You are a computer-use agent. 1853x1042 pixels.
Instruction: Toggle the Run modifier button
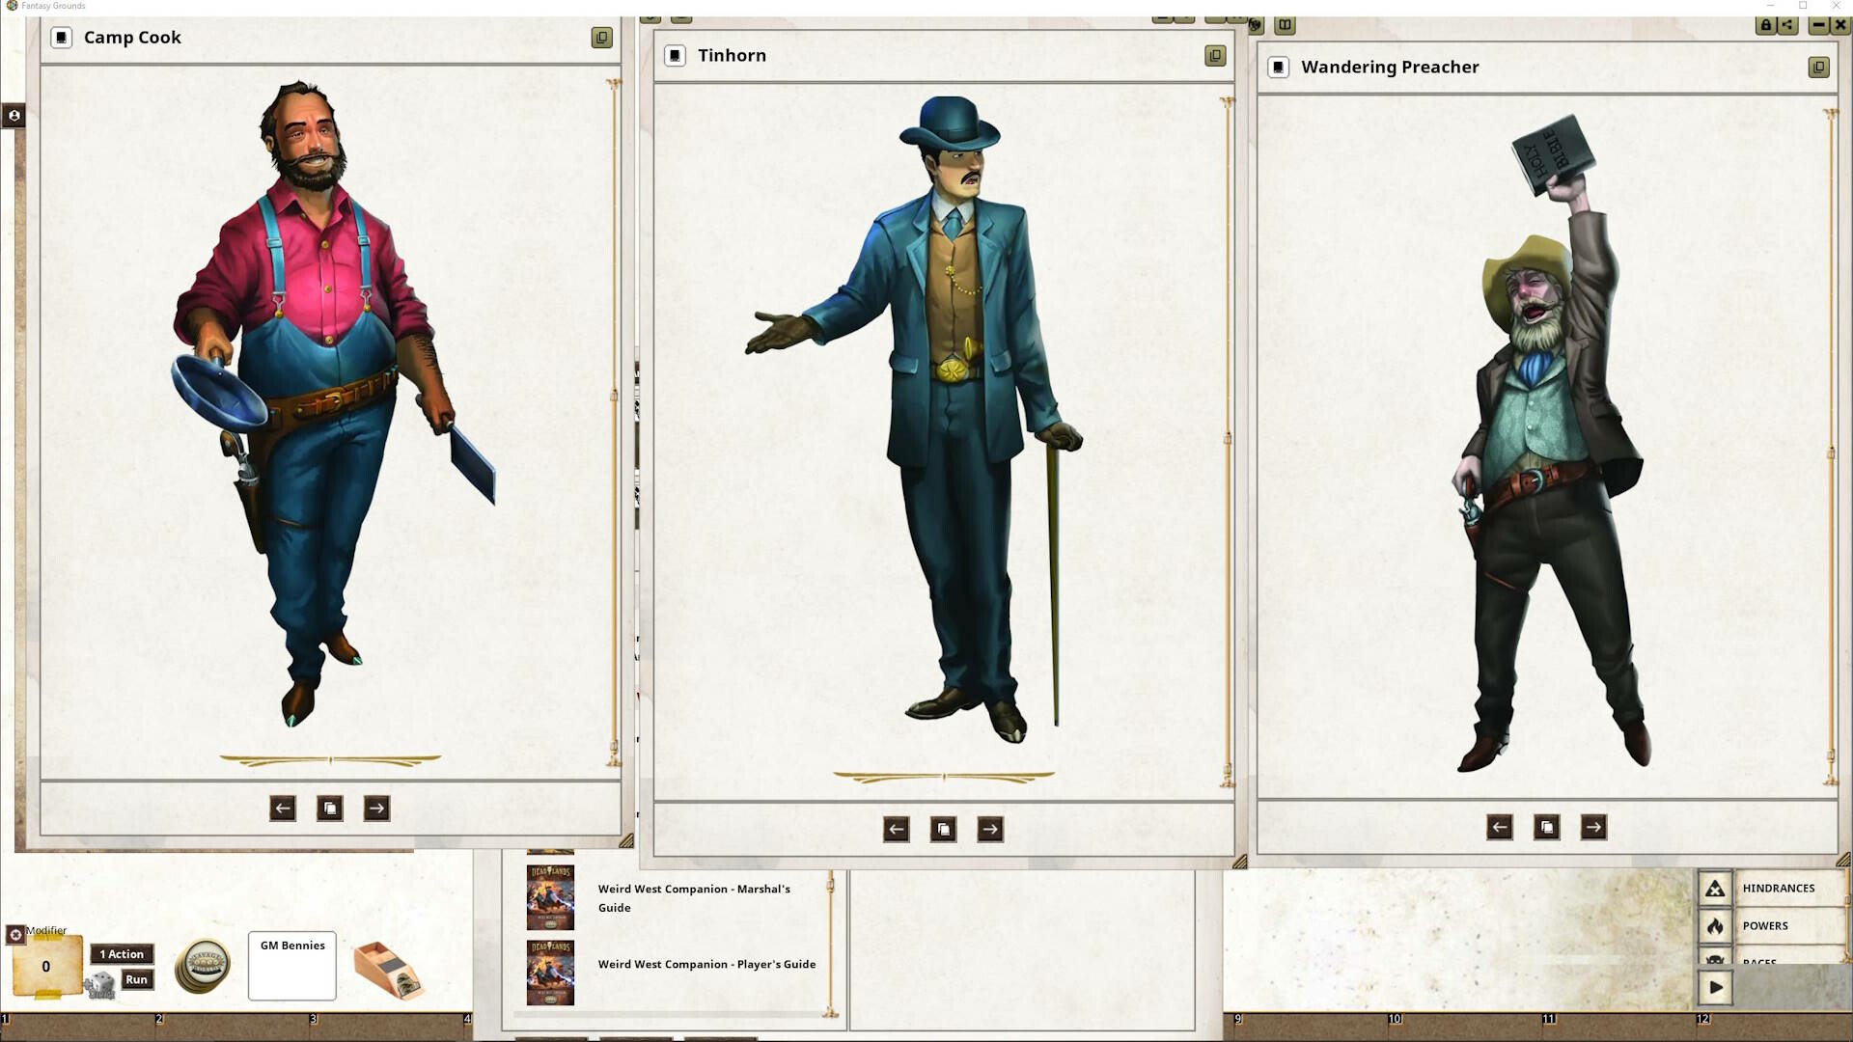[136, 979]
